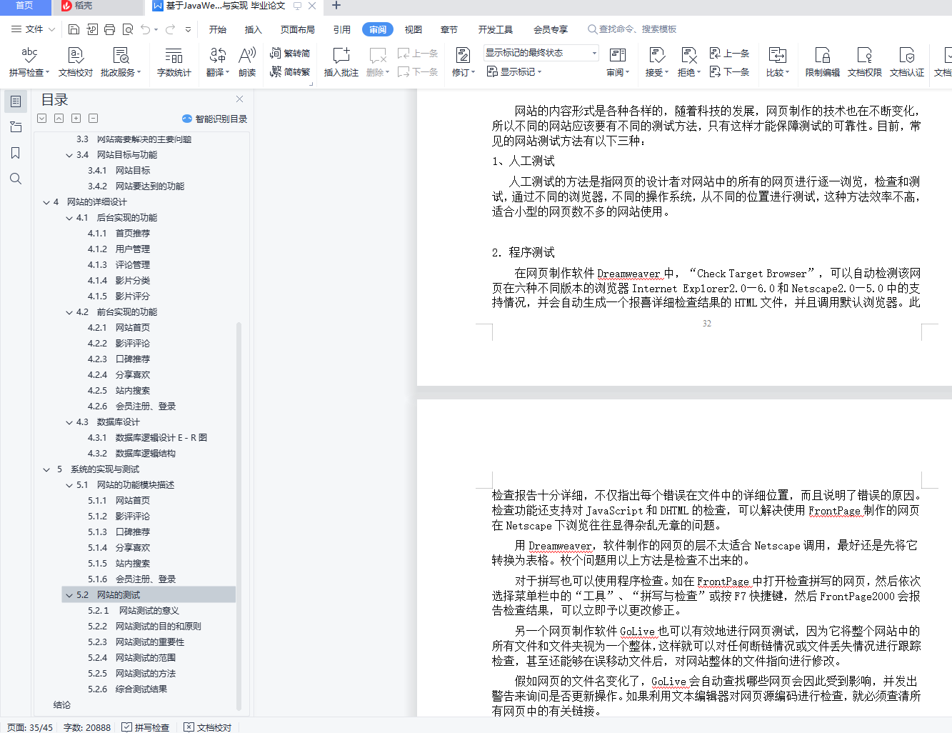This screenshot has width=952, height=733.
Task: Click the save icon in quick toolbar
Action: [74, 29]
